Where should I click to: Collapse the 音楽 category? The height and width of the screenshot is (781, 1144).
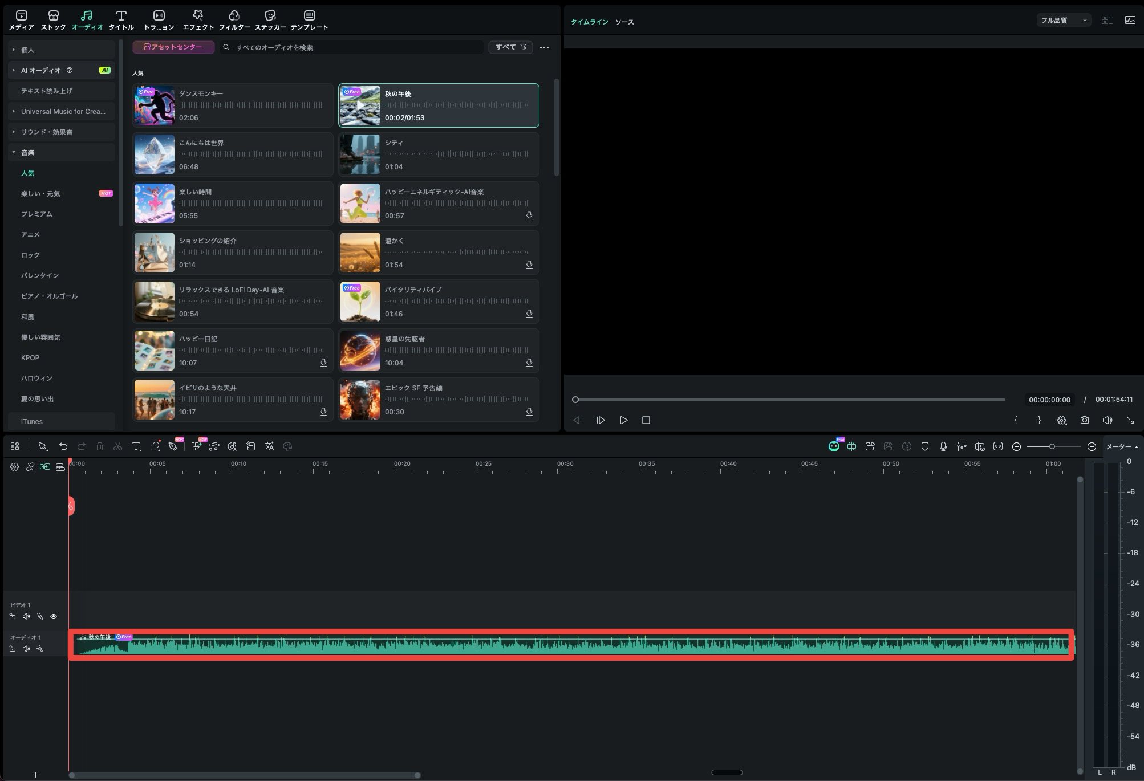click(x=14, y=153)
